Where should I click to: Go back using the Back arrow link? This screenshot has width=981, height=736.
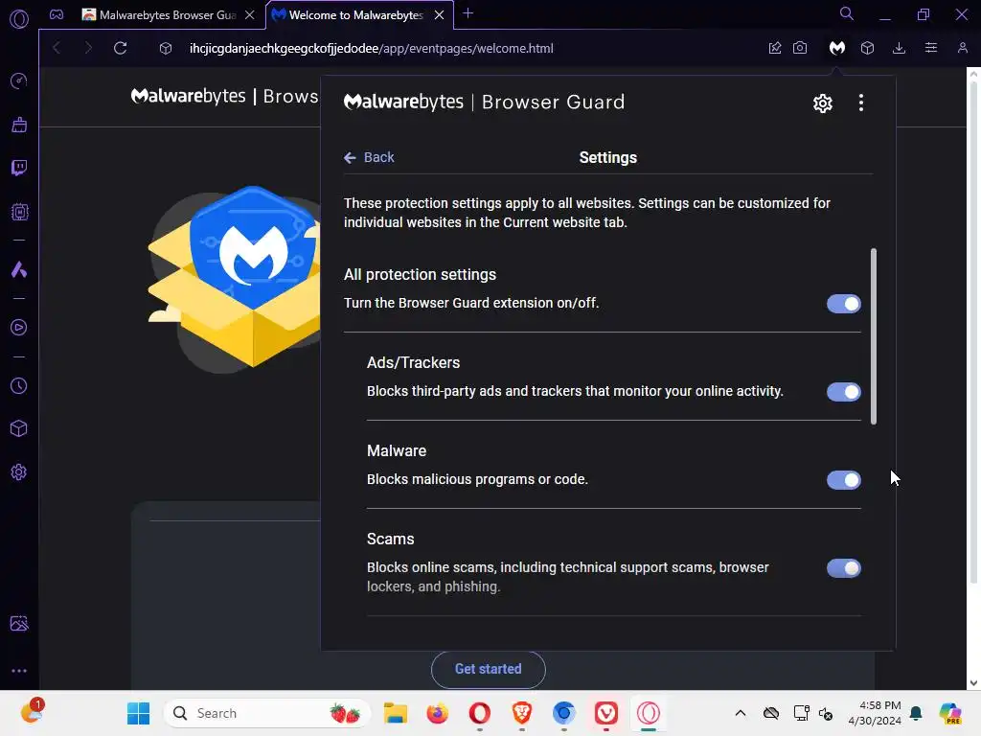(369, 157)
